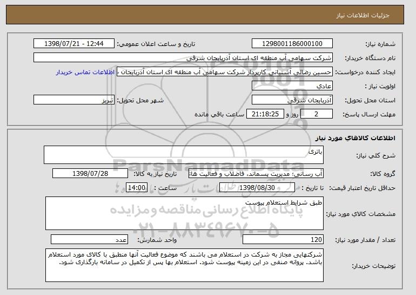Click the remaining time field 21:18:25
This screenshot has width=416, height=295.
point(265,114)
